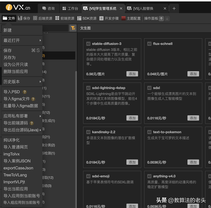
Task: Select 设为公开只读 menu entry
Action: (22, 65)
